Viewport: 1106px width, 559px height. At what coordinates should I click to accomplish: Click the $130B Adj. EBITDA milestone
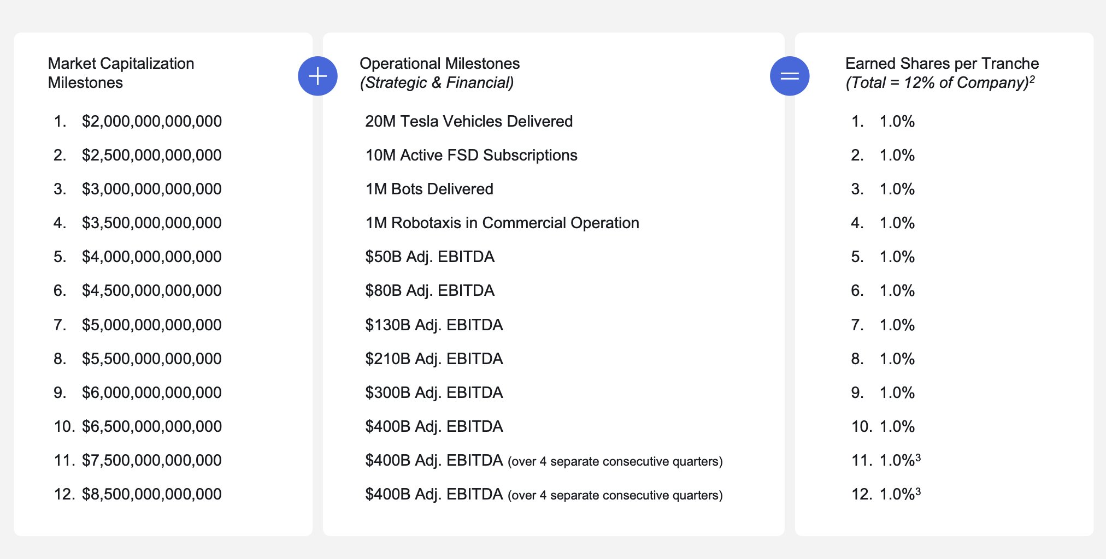point(434,325)
